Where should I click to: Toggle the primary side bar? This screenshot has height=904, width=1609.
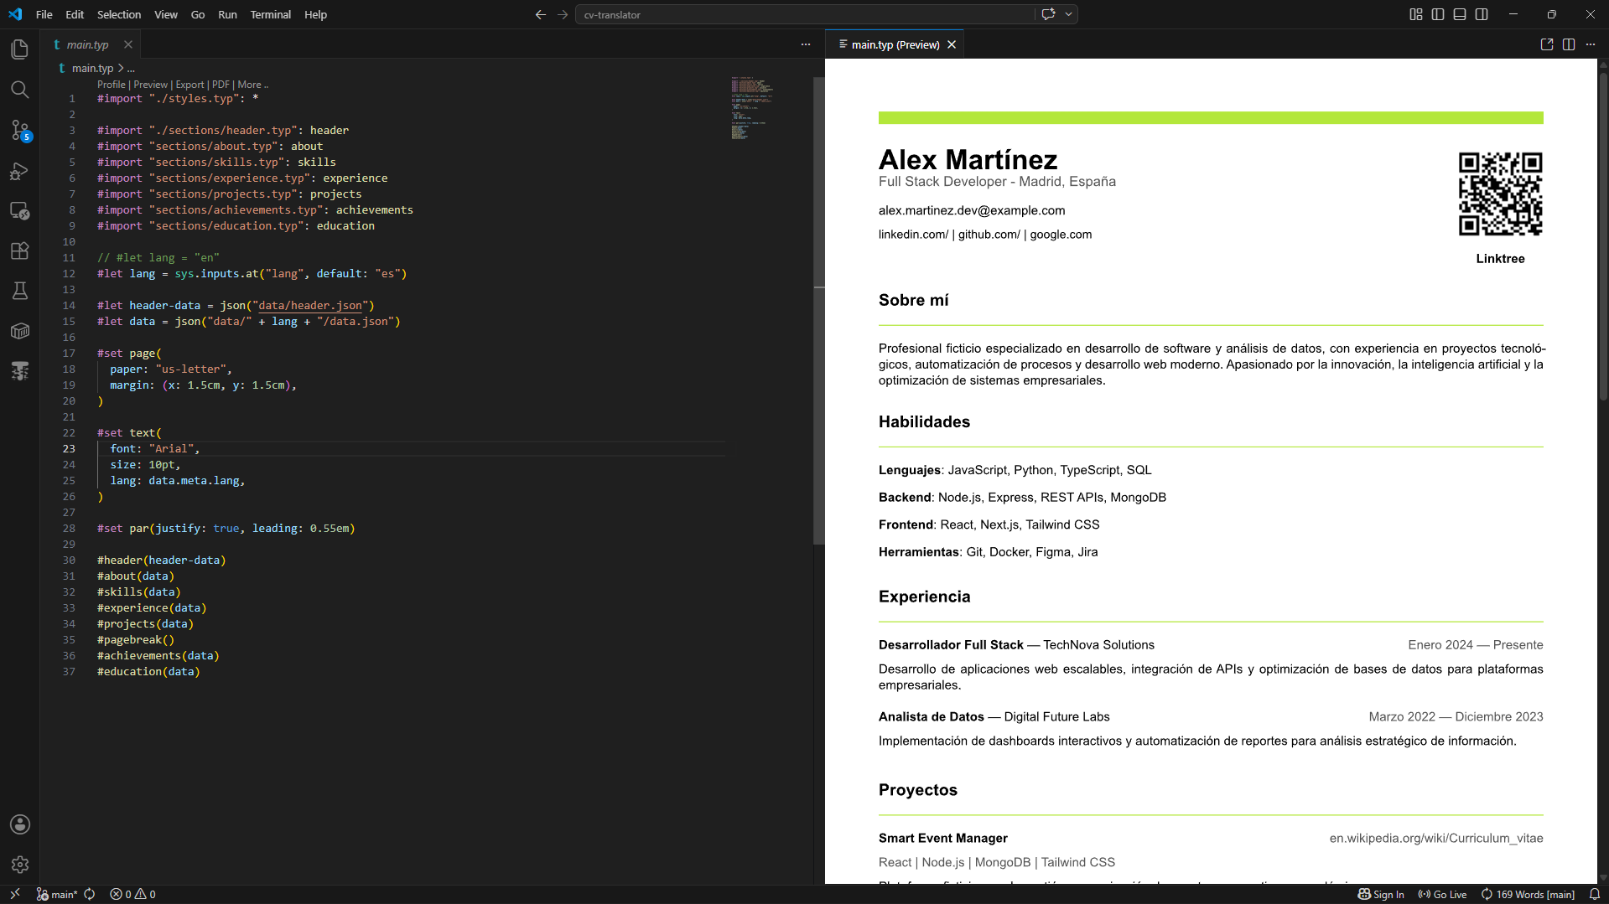(1438, 14)
